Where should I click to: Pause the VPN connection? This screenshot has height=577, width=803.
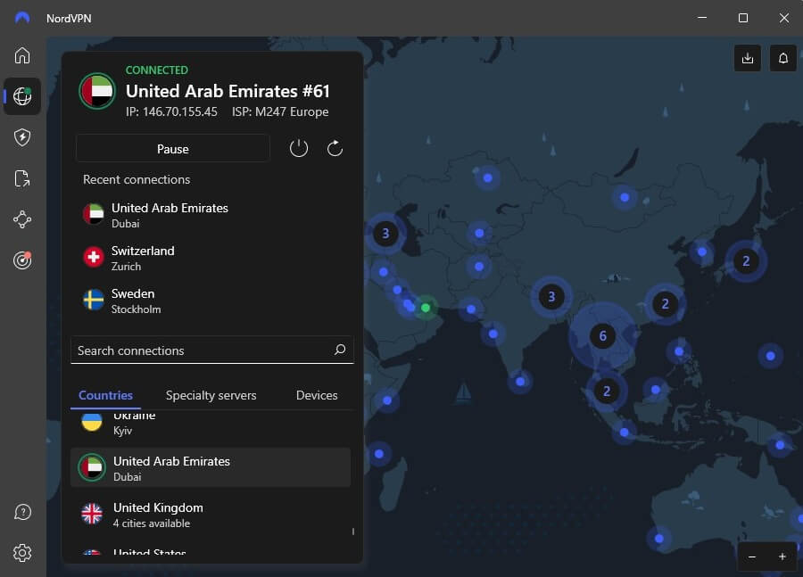(172, 149)
